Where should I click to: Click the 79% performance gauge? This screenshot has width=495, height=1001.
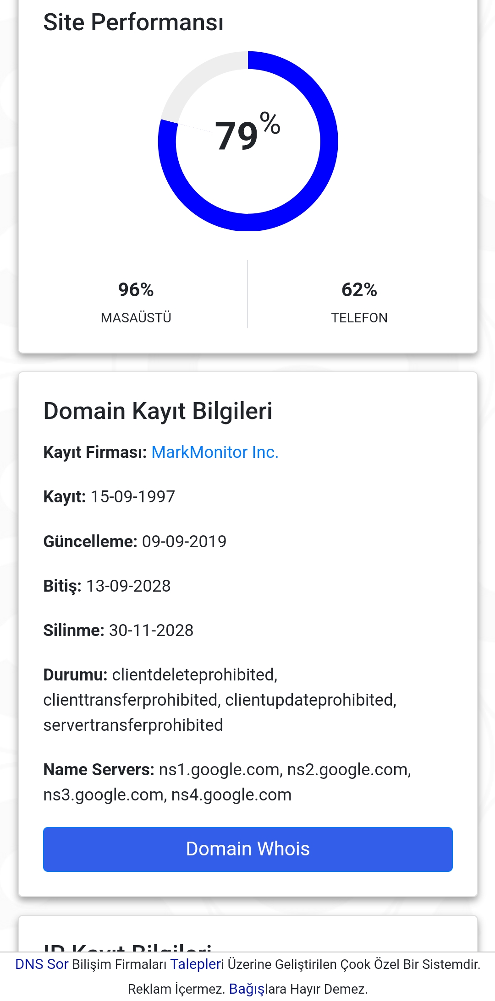(x=248, y=141)
